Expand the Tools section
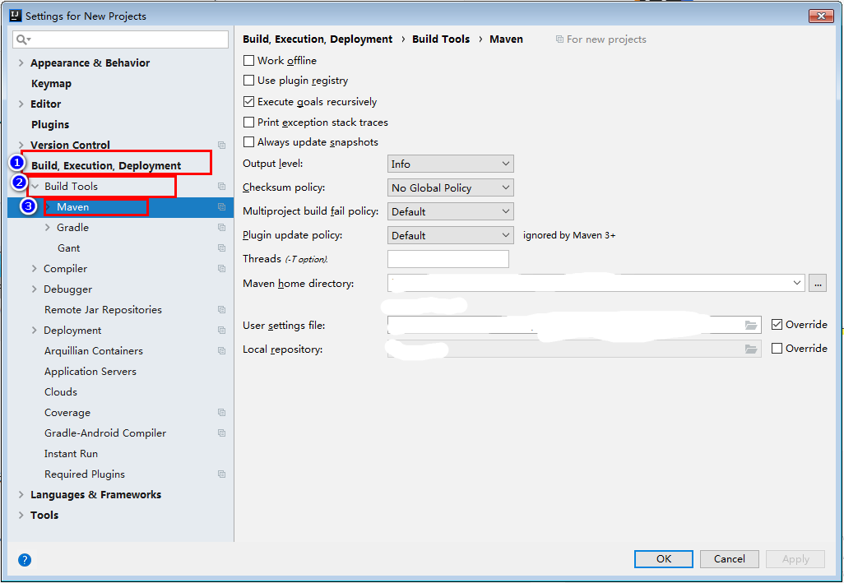This screenshot has height=583, width=844. point(21,516)
